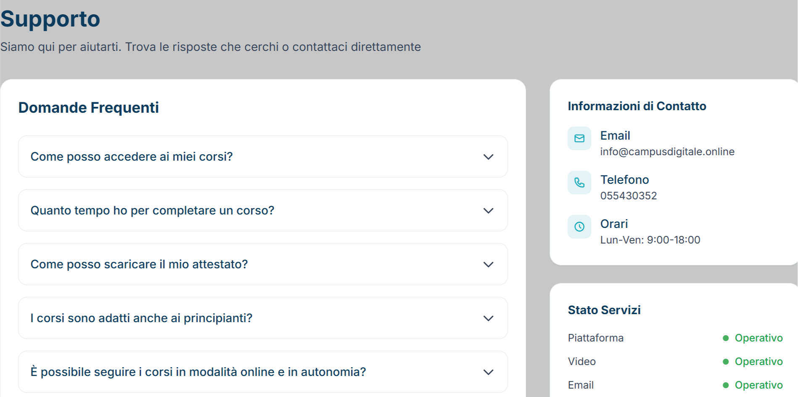Image resolution: width=798 pixels, height=397 pixels.
Task: Click the 'Domande Frequenti' section title
Action: 89,108
